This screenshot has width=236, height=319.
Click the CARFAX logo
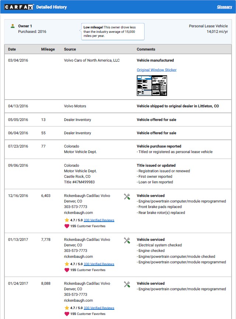pyautogui.click(x=19, y=7)
